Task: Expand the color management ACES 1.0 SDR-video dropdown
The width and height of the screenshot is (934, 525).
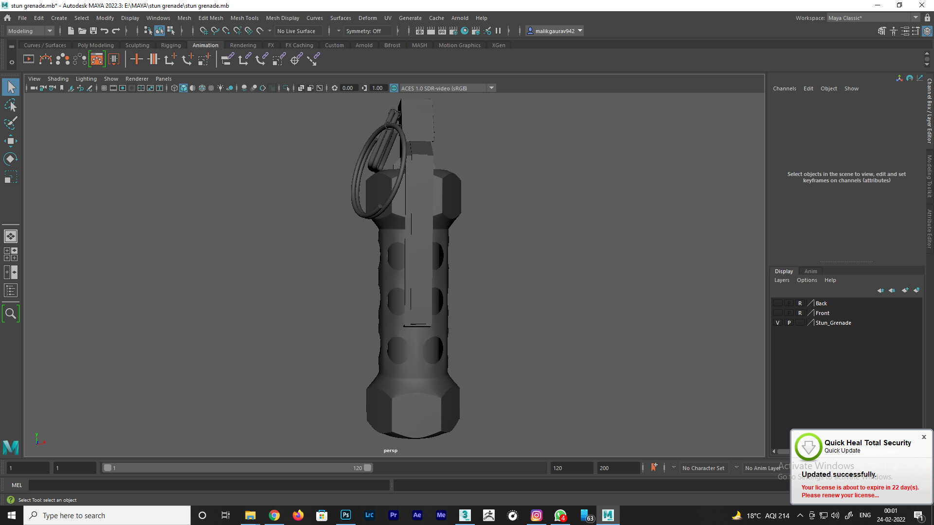Action: click(491, 88)
